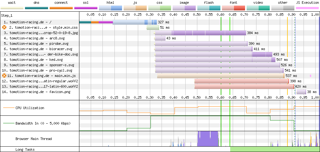This screenshot has width=320, height=152.
Task: Click the 537 ms duration label
Action: [291, 76]
